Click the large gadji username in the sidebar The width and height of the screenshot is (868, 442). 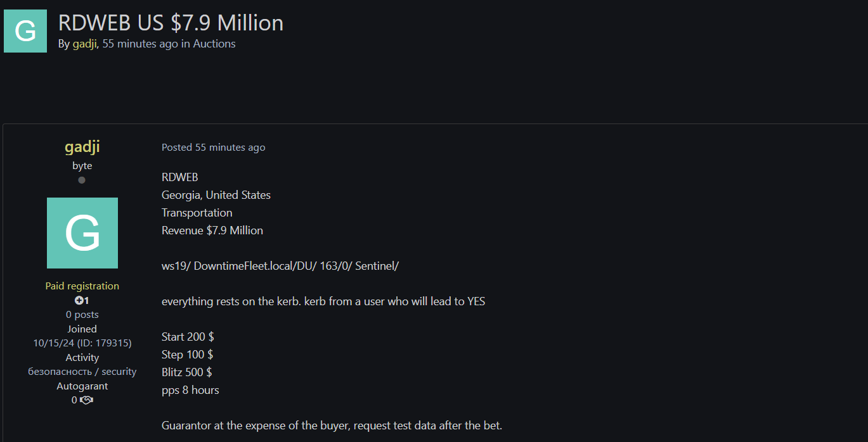pyautogui.click(x=82, y=147)
